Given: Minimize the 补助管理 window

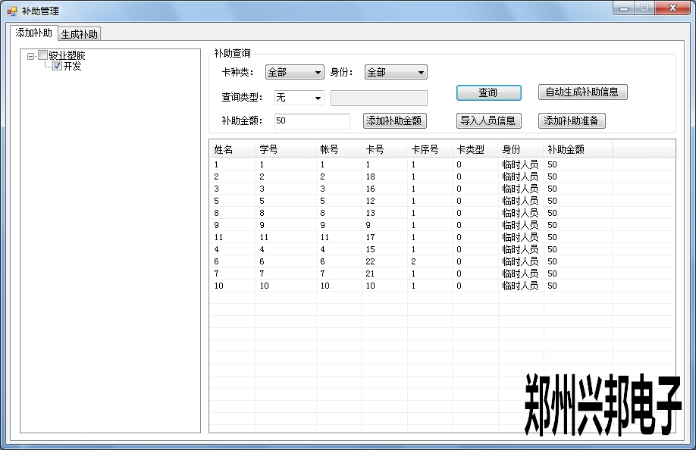Looking at the screenshot, I should (x=625, y=8).
